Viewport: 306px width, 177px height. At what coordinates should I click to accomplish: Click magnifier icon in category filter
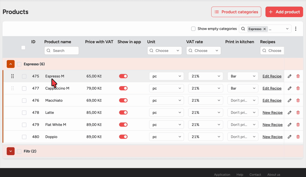point(243,29)
